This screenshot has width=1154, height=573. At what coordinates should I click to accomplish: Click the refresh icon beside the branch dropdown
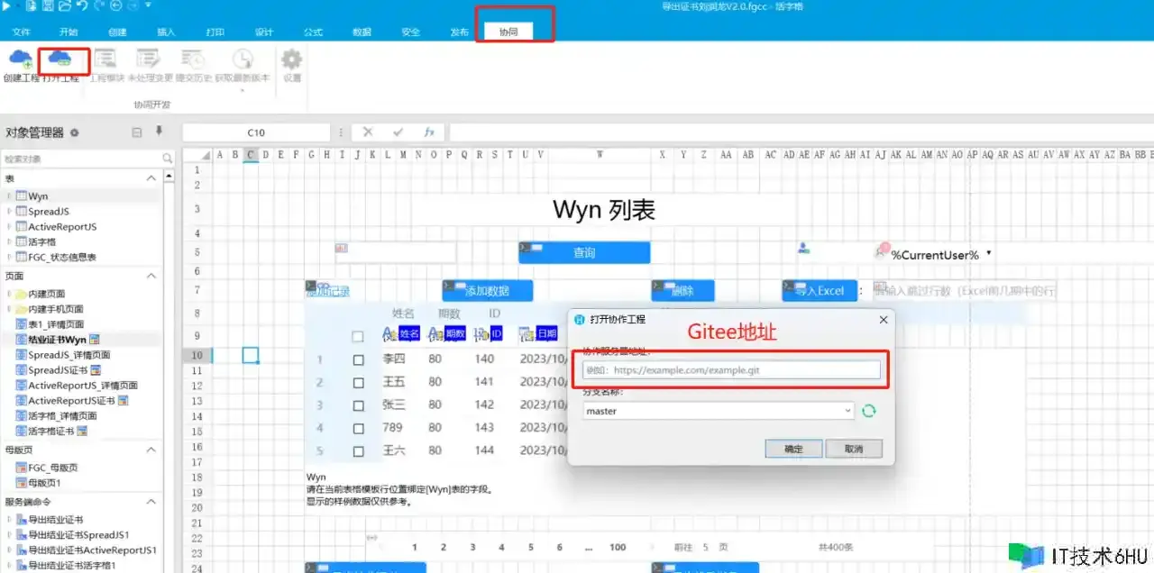pos(868,411)
